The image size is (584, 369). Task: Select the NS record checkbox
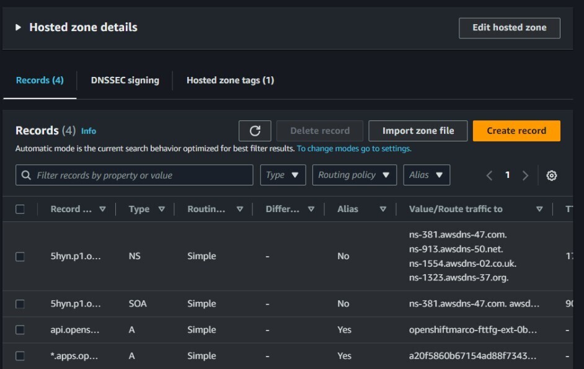[x=20, y=256]
